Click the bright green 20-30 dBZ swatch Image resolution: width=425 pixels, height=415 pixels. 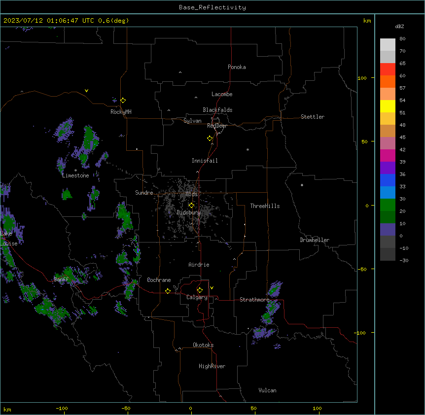388,205
